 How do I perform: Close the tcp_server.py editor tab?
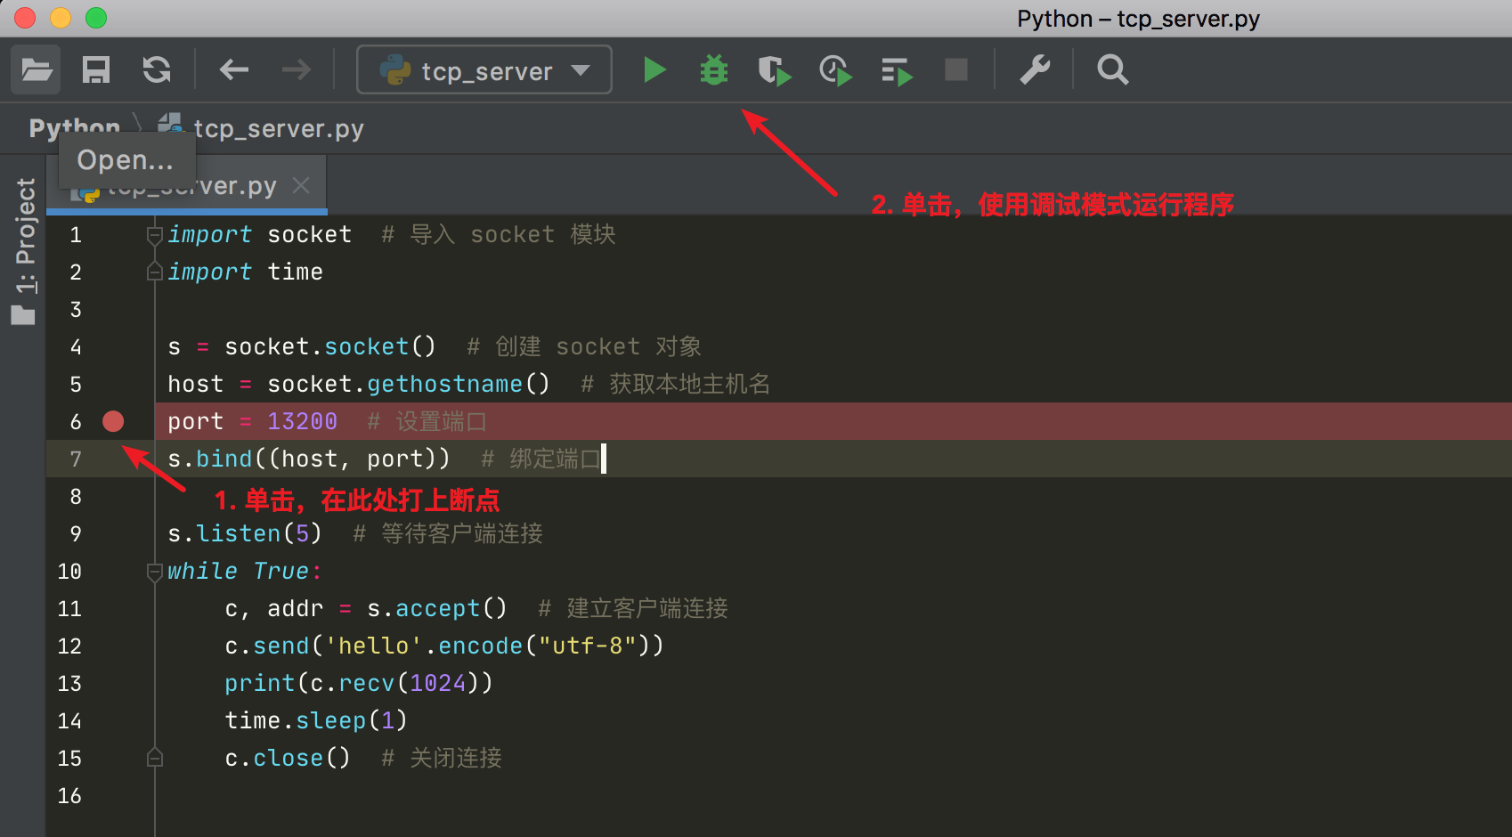[x=302, y=185]
